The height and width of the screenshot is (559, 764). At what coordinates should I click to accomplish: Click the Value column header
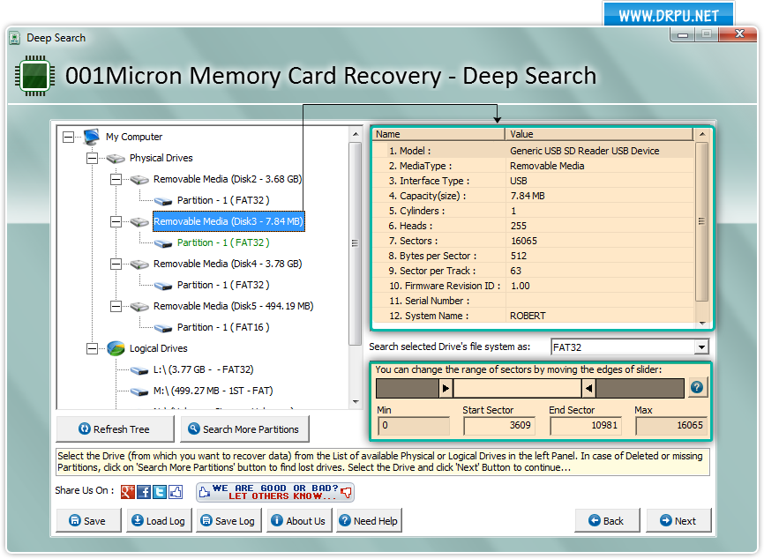(599, 134)
